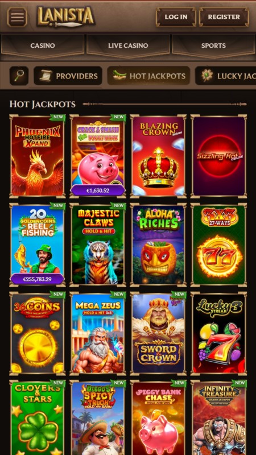Select the Lucky Jackpots clover category

click(x=225, y=76)
